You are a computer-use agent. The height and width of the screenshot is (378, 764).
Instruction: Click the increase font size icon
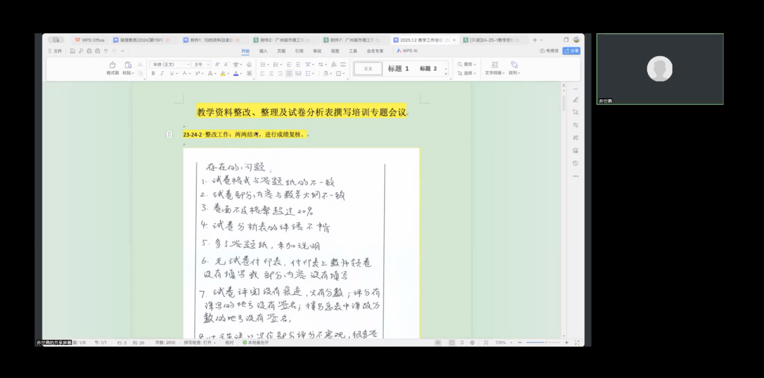tap(218, 64)
